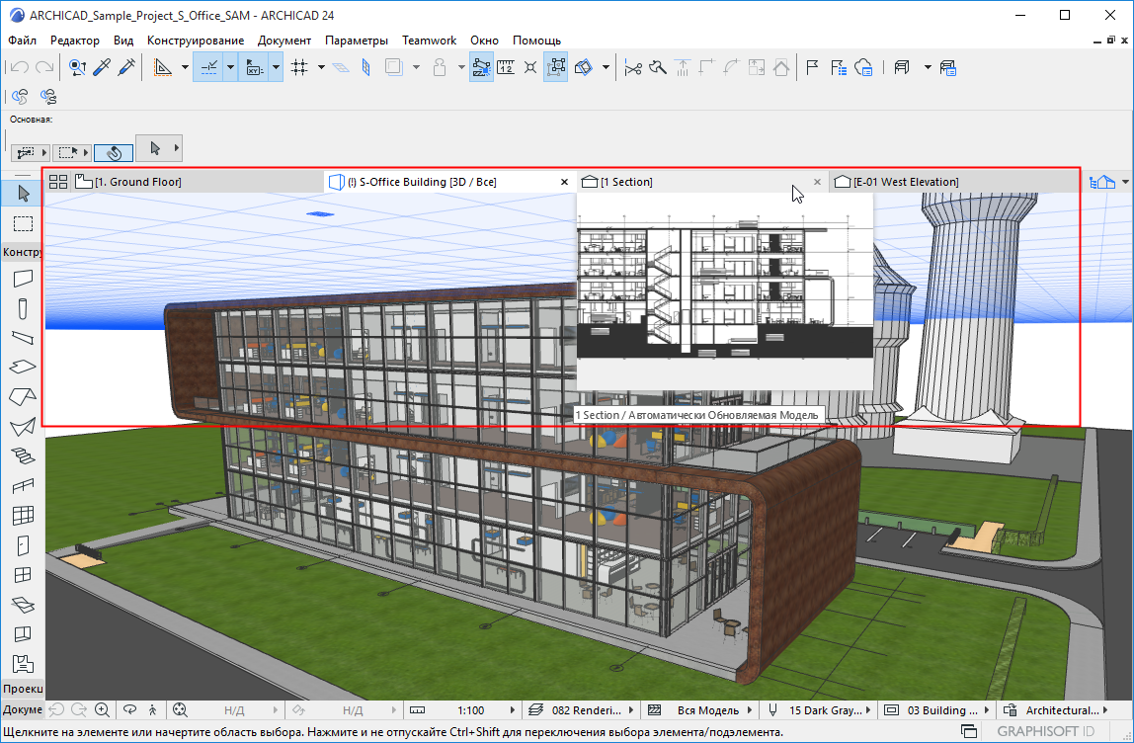
Task: Select the Wall tool
Action: click(x=23, y=279)
